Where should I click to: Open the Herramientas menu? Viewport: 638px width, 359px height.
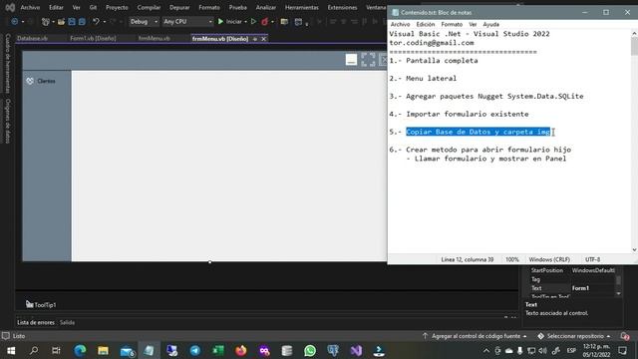pos(301,7)
